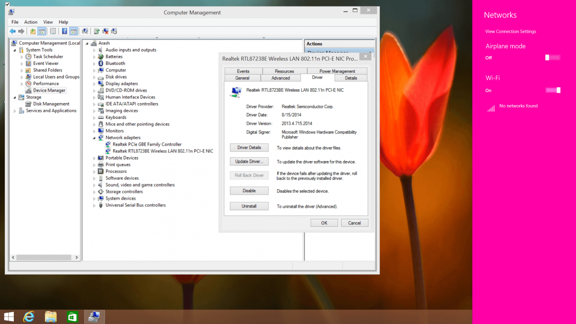
Task: Toggle Show/Hide Console Tree toolbar icon
Action: [42, 31]
